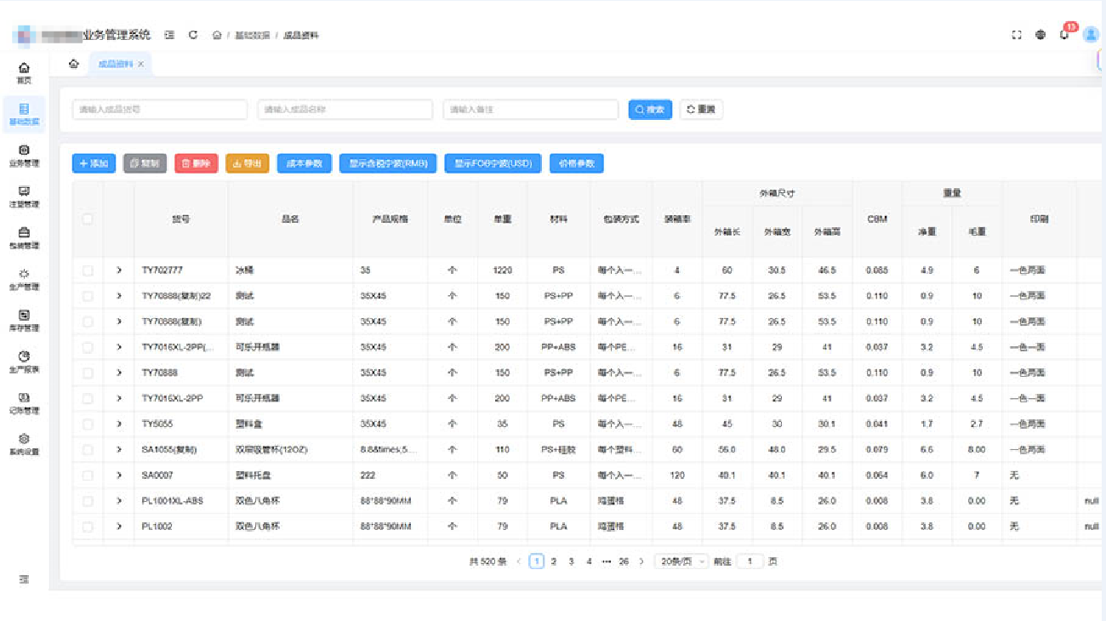Go to page 4 in pagination
Image resolution: width=1106 pixels, height=621 pixels.
tap(589, 561)
